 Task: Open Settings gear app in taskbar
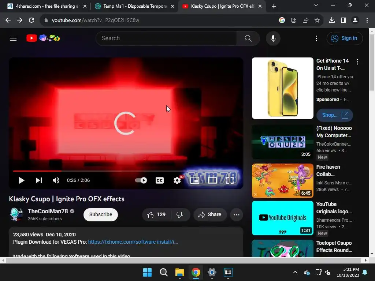pyautogui.click(x=212, y=272)
